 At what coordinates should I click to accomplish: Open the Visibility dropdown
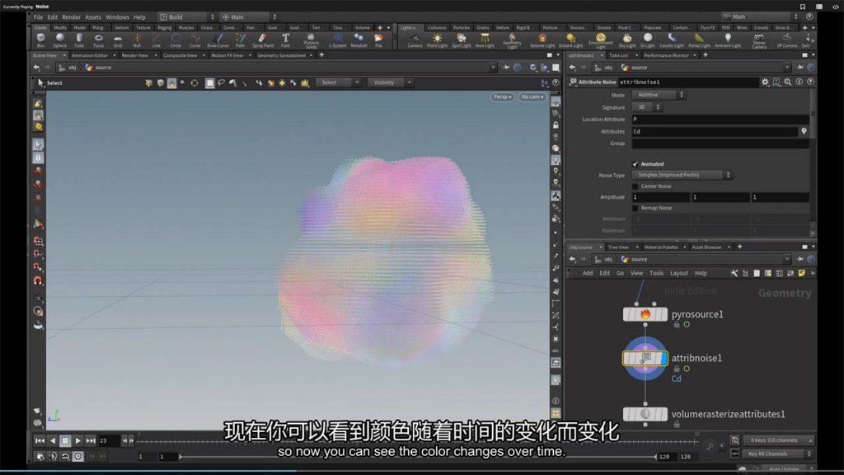click(390, 82)
